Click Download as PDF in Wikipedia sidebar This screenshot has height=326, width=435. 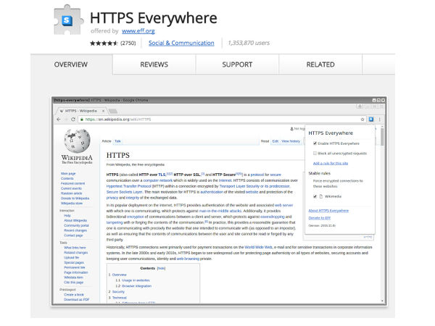[x=77, y=300]
